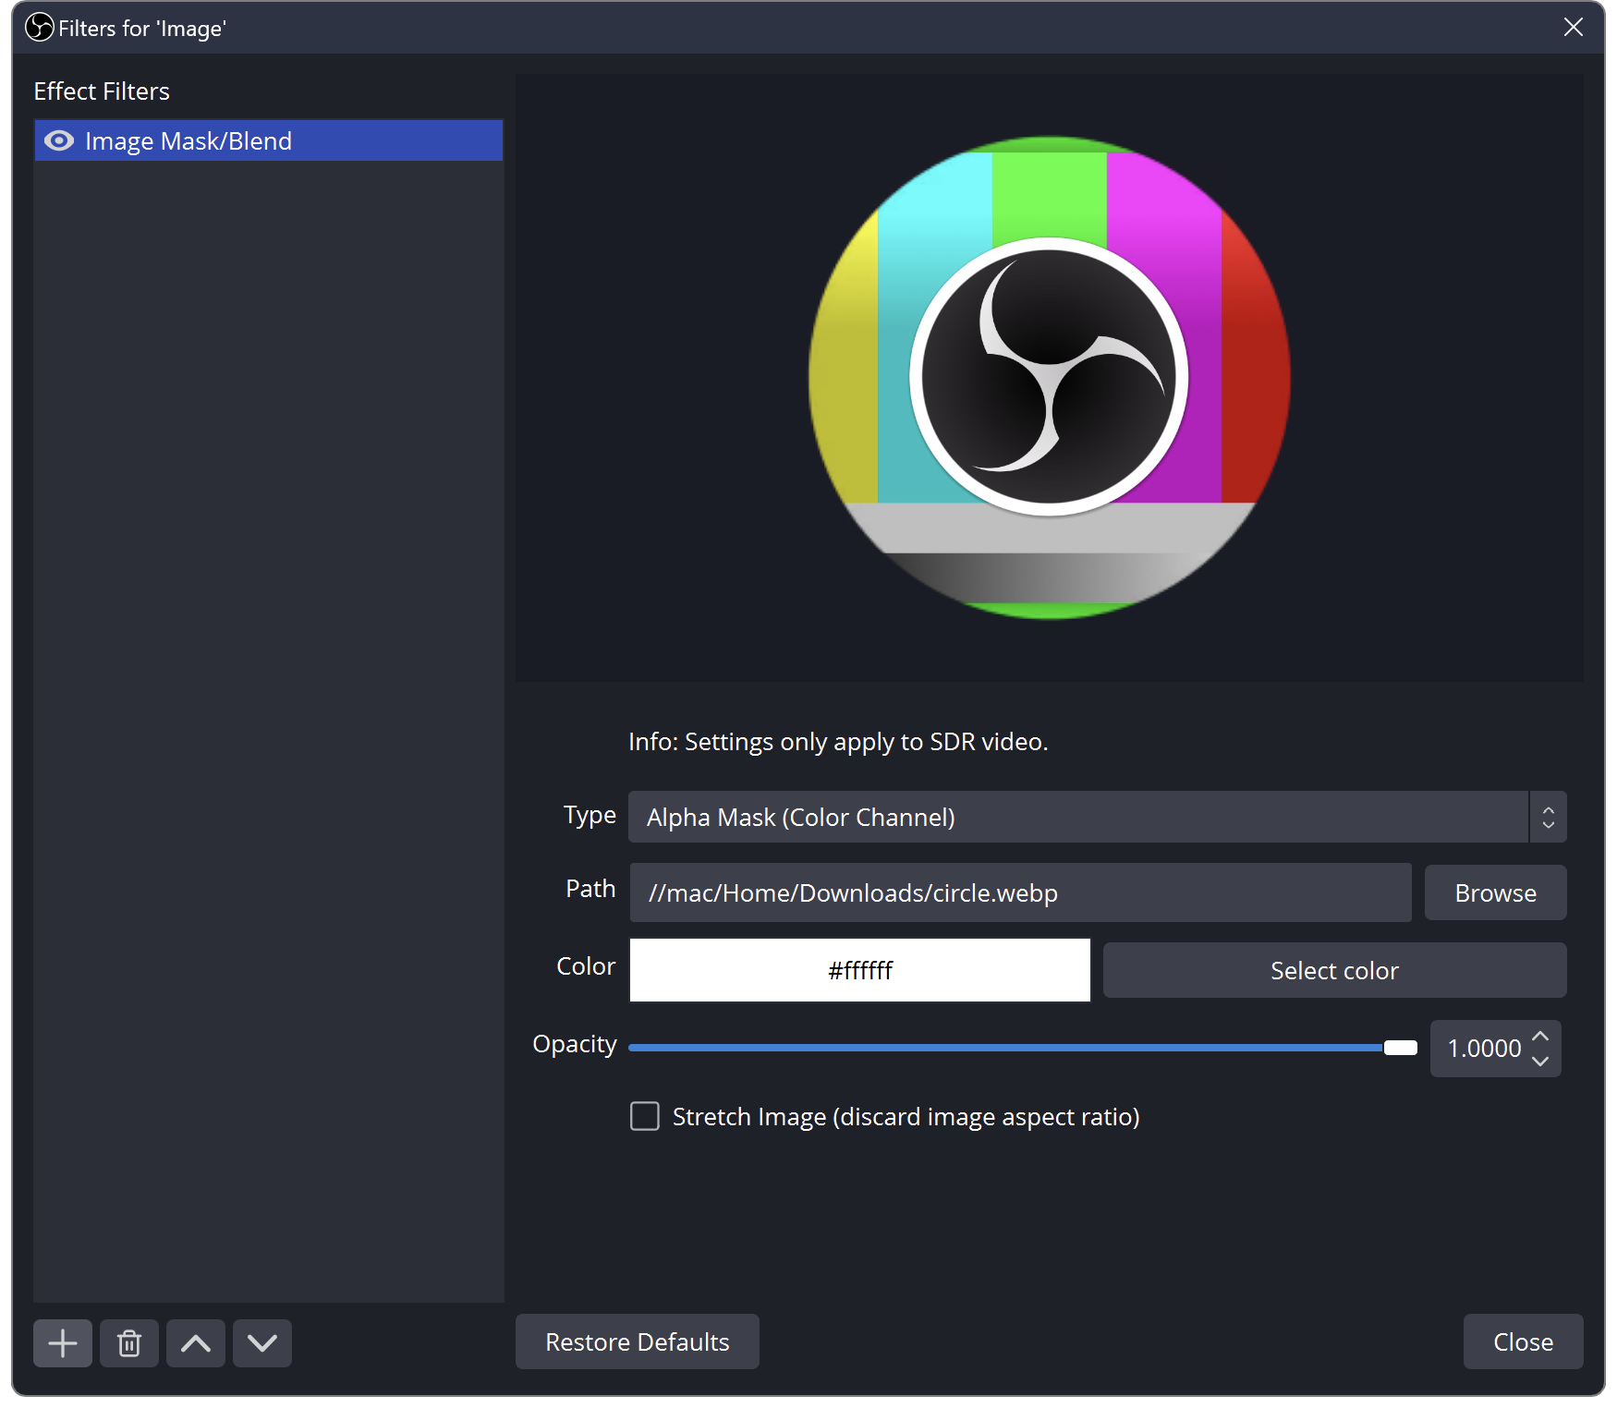Viewport: 1617px width, 1408px height.
Task: Enable Stretch Image checkbox
Action: point(644,1116)
